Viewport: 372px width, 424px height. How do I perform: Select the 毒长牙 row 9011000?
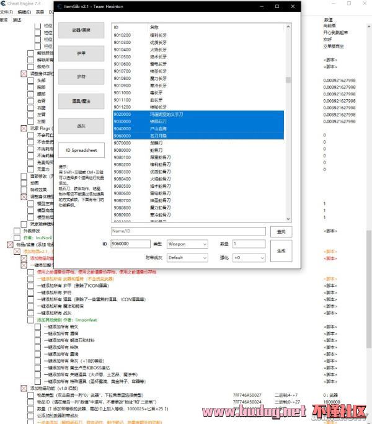coord(198,93)
